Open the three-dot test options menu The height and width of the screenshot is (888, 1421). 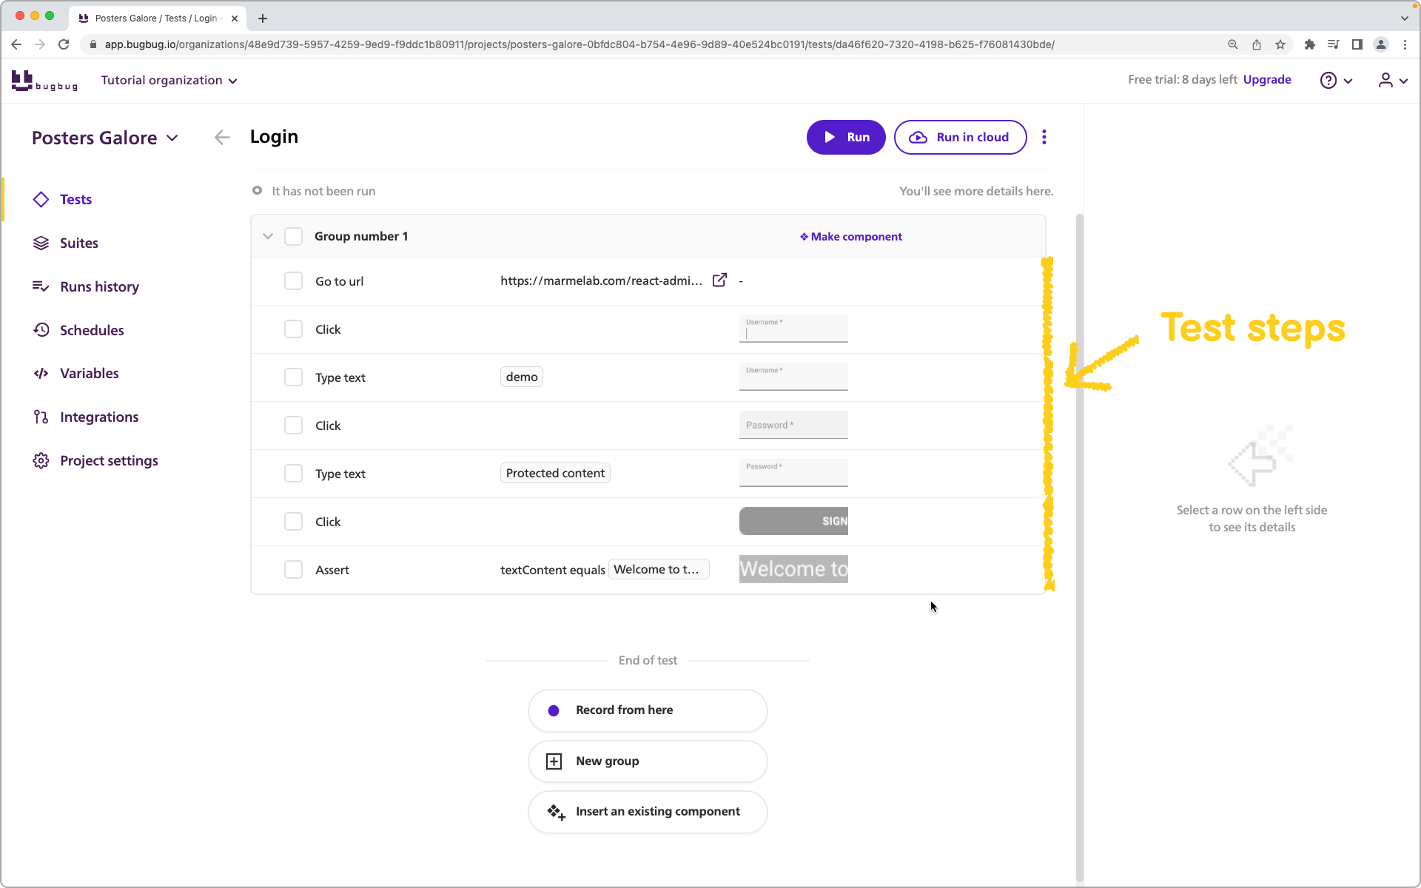pyautogui.click(x=1044, y=137)
